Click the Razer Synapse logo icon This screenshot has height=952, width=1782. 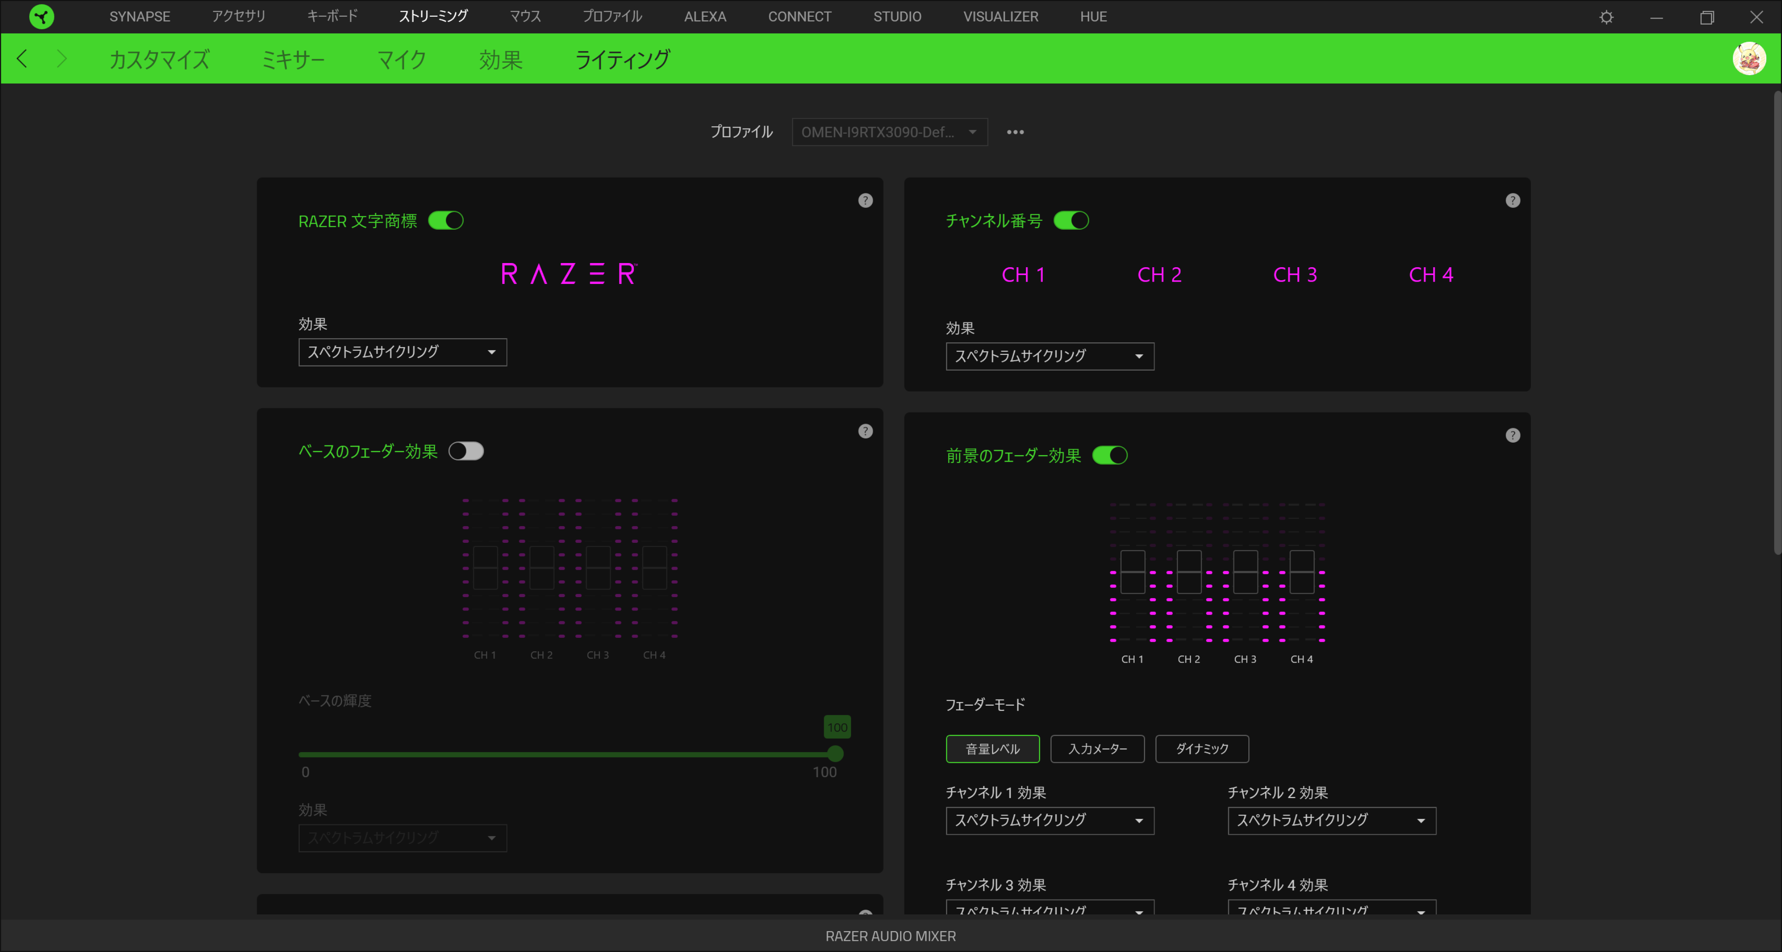pos(41,17)
